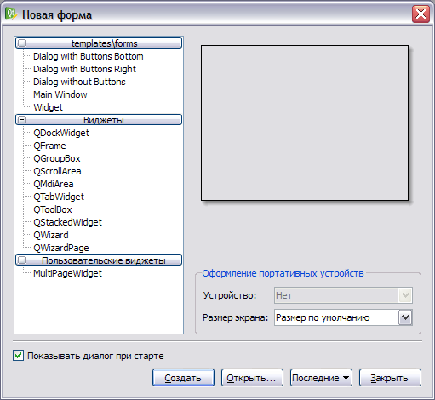The height and width of the screenshot is (400, 435).
Task: Select the QMdiArea entry
Action: click(54, 184)
